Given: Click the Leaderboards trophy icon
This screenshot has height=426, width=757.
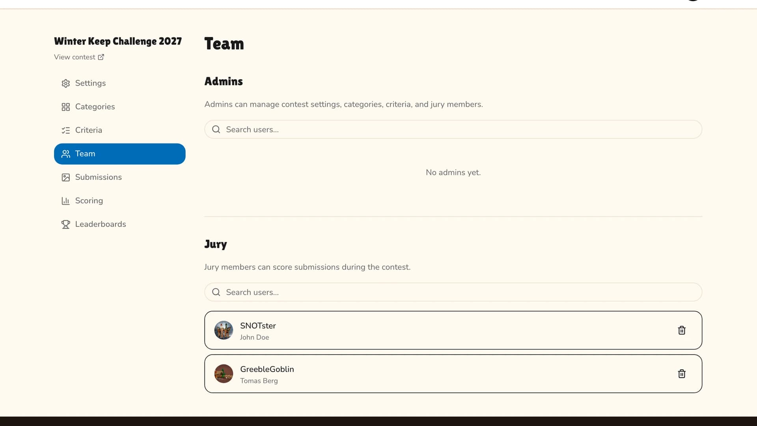Looking at the screenshot, I should pos(65,224).
